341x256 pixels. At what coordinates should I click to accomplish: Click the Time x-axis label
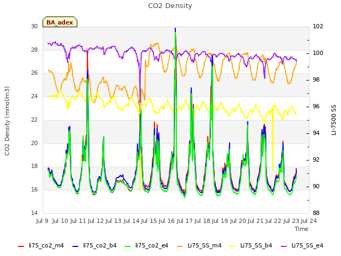(x=302, y=229)
